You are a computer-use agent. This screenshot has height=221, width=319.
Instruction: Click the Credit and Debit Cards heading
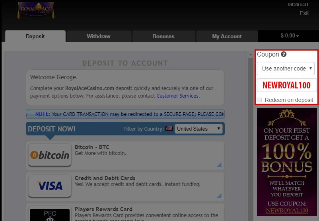click(105, 178)
